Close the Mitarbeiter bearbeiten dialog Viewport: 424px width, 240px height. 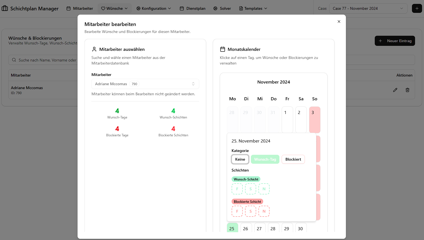coord(339,22)
